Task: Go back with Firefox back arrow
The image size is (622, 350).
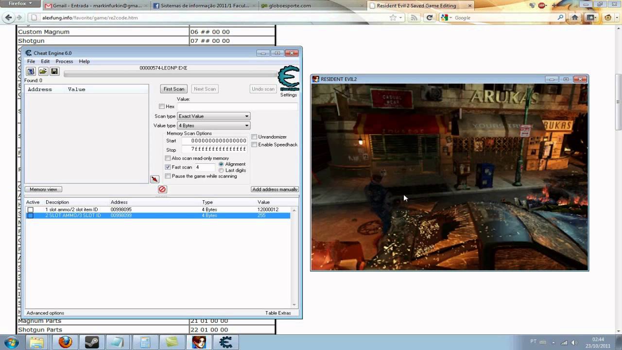Action: click(x=8, y=17)
